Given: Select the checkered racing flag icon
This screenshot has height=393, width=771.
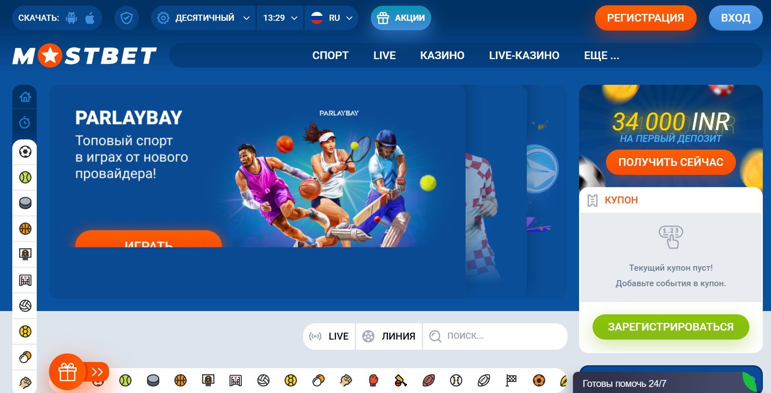Looking at the screenshot, I should coord(511,380).
